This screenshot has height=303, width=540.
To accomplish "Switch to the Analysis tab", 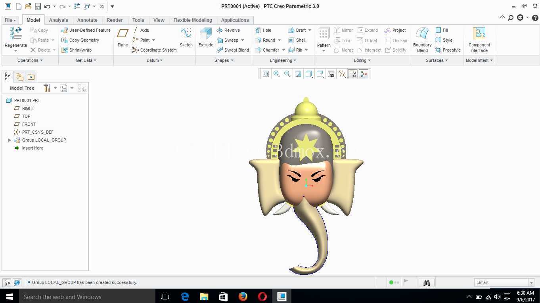I will 59,20.
